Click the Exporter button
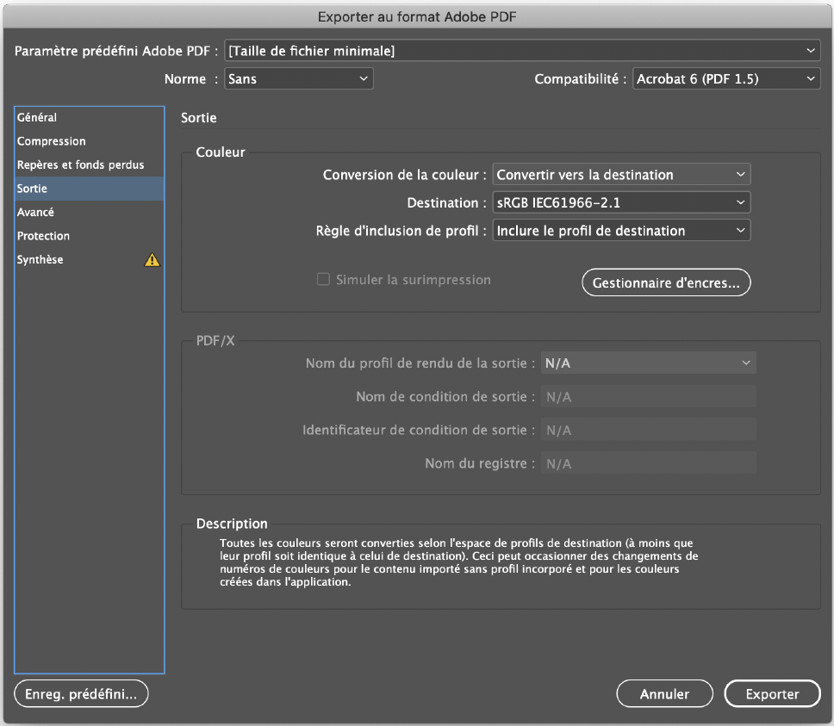 (772, 693)
